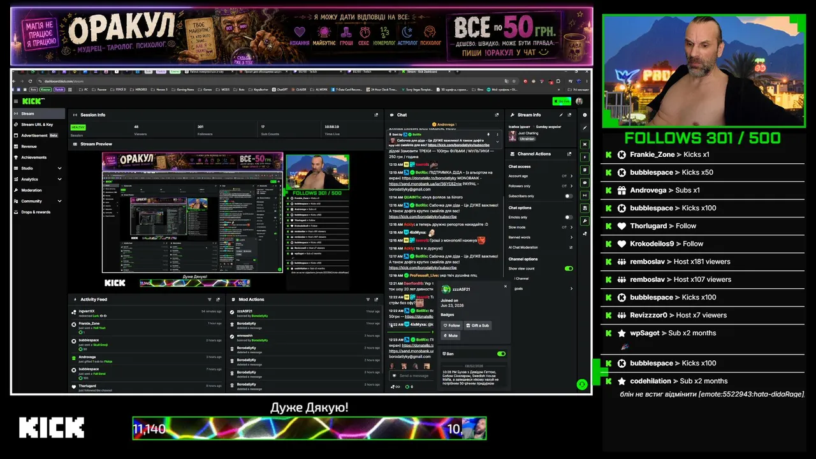Screen dimensions: 816x459
Task: Click the browser address bar URL
Action: [64, 81]
